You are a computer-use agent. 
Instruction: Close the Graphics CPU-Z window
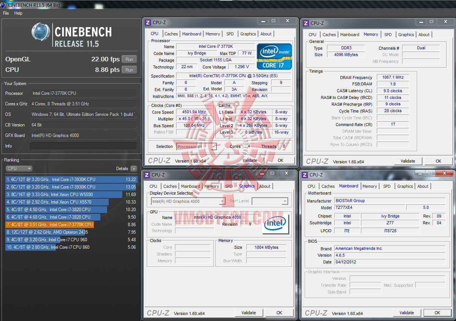click(x=286, y=173)
